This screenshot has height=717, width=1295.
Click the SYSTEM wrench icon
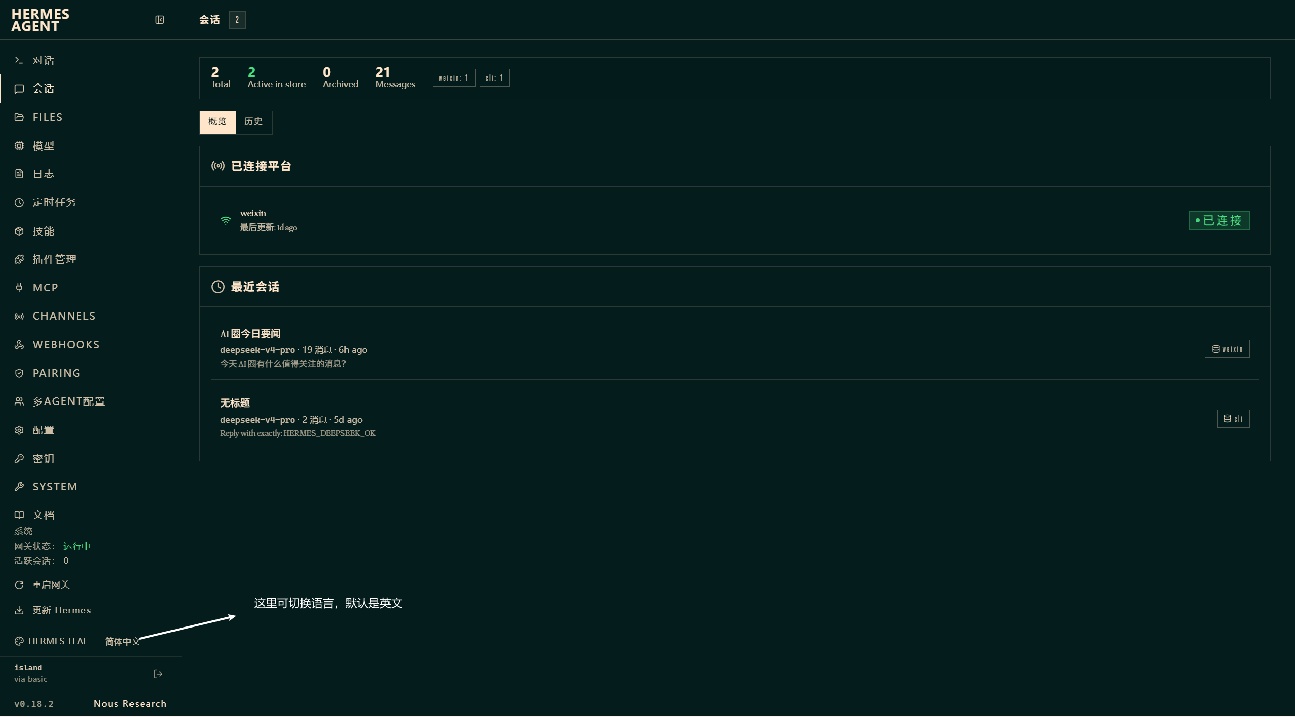click(x=19, y=487)
